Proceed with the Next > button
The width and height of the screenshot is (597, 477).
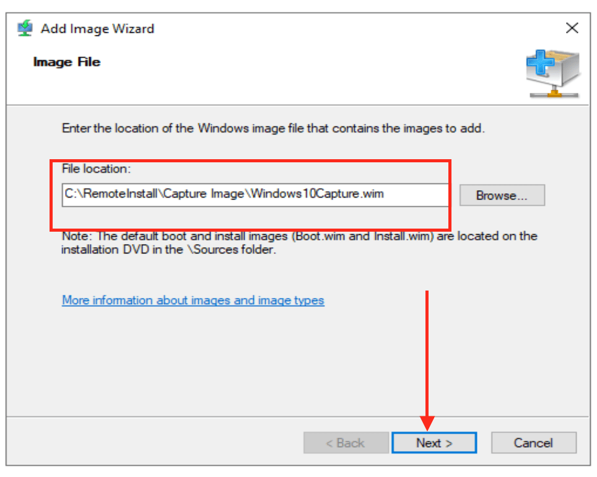[434, 443]
